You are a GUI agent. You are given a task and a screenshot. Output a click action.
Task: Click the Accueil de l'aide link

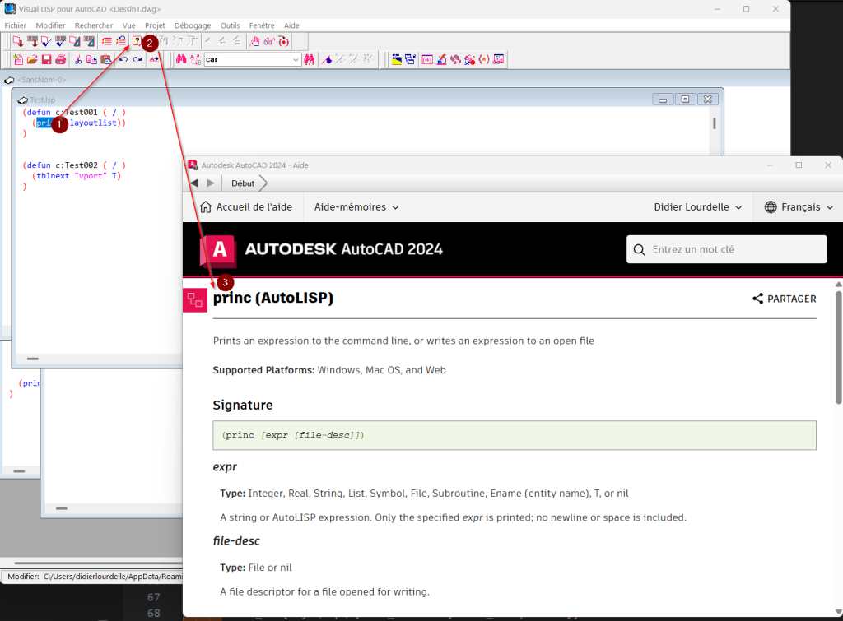(245, 207)
